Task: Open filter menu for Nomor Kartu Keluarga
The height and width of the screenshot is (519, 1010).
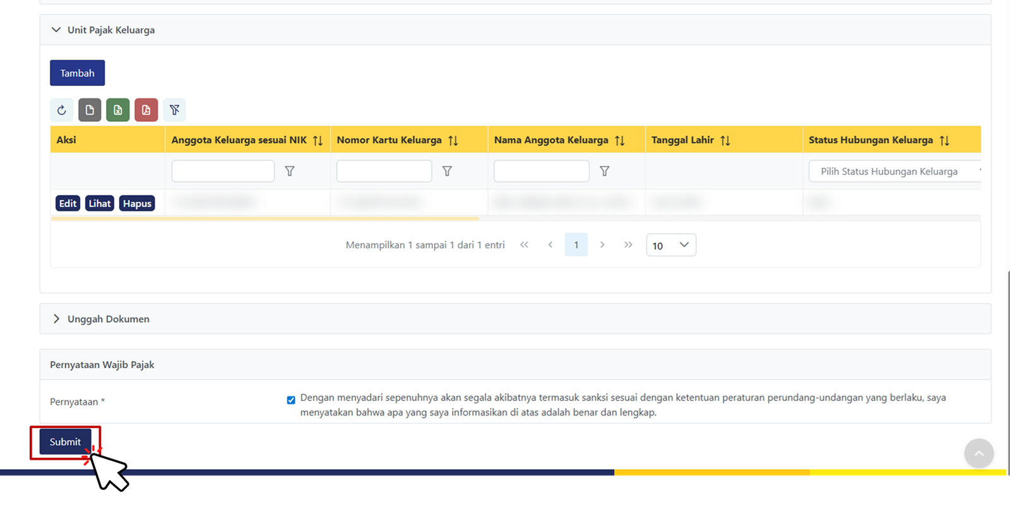Action: point(447,171)
